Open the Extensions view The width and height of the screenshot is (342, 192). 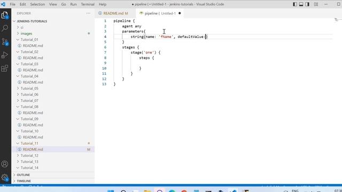[x=5, y=69]
